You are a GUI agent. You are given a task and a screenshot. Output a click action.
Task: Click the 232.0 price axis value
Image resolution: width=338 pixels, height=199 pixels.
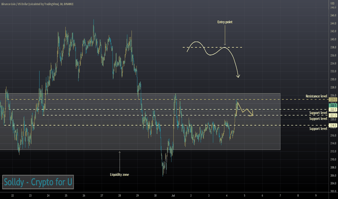click(333, 71)
